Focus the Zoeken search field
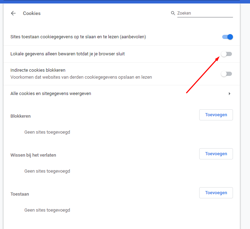The image size is (250, 229). click(204, 13)
